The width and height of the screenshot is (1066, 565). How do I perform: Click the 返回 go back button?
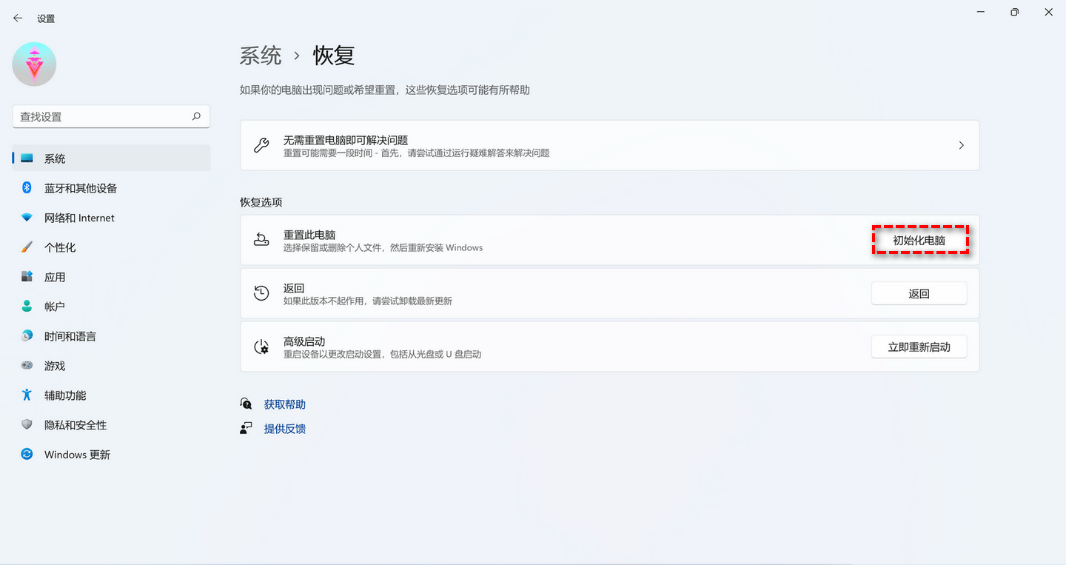coord(919,292)
